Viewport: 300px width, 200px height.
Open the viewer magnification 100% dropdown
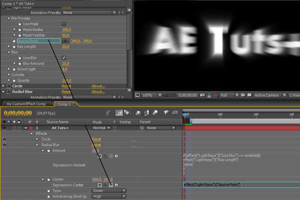click(x=151, y=95)
